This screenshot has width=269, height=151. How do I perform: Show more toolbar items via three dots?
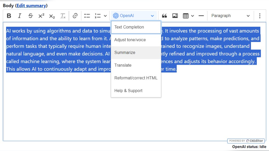click(260, 16)
